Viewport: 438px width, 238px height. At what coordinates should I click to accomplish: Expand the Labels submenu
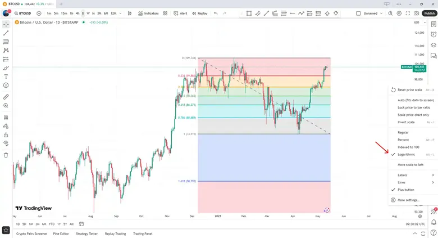pos(413,175)
